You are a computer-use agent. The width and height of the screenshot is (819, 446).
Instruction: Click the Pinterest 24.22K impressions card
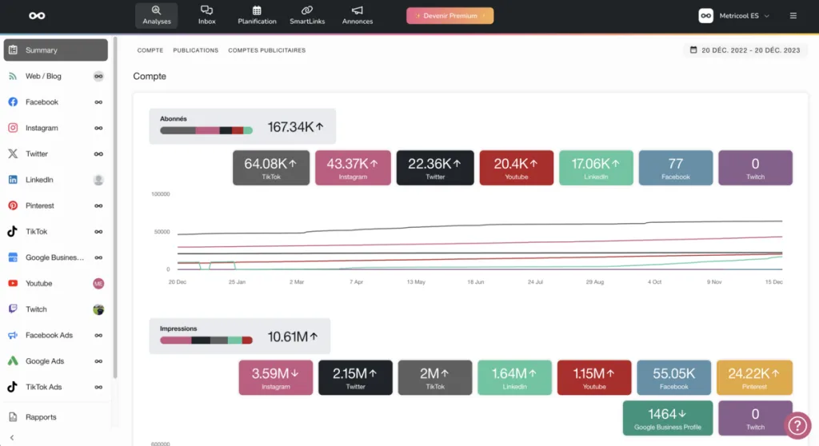point(754,377)
